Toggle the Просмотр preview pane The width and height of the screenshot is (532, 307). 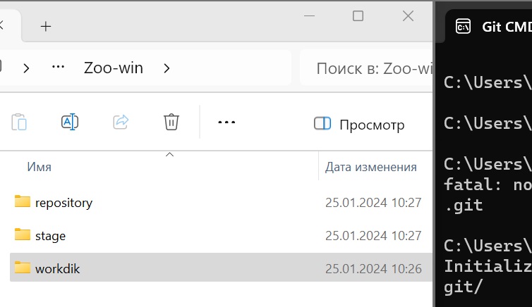(x=359, y=124)
